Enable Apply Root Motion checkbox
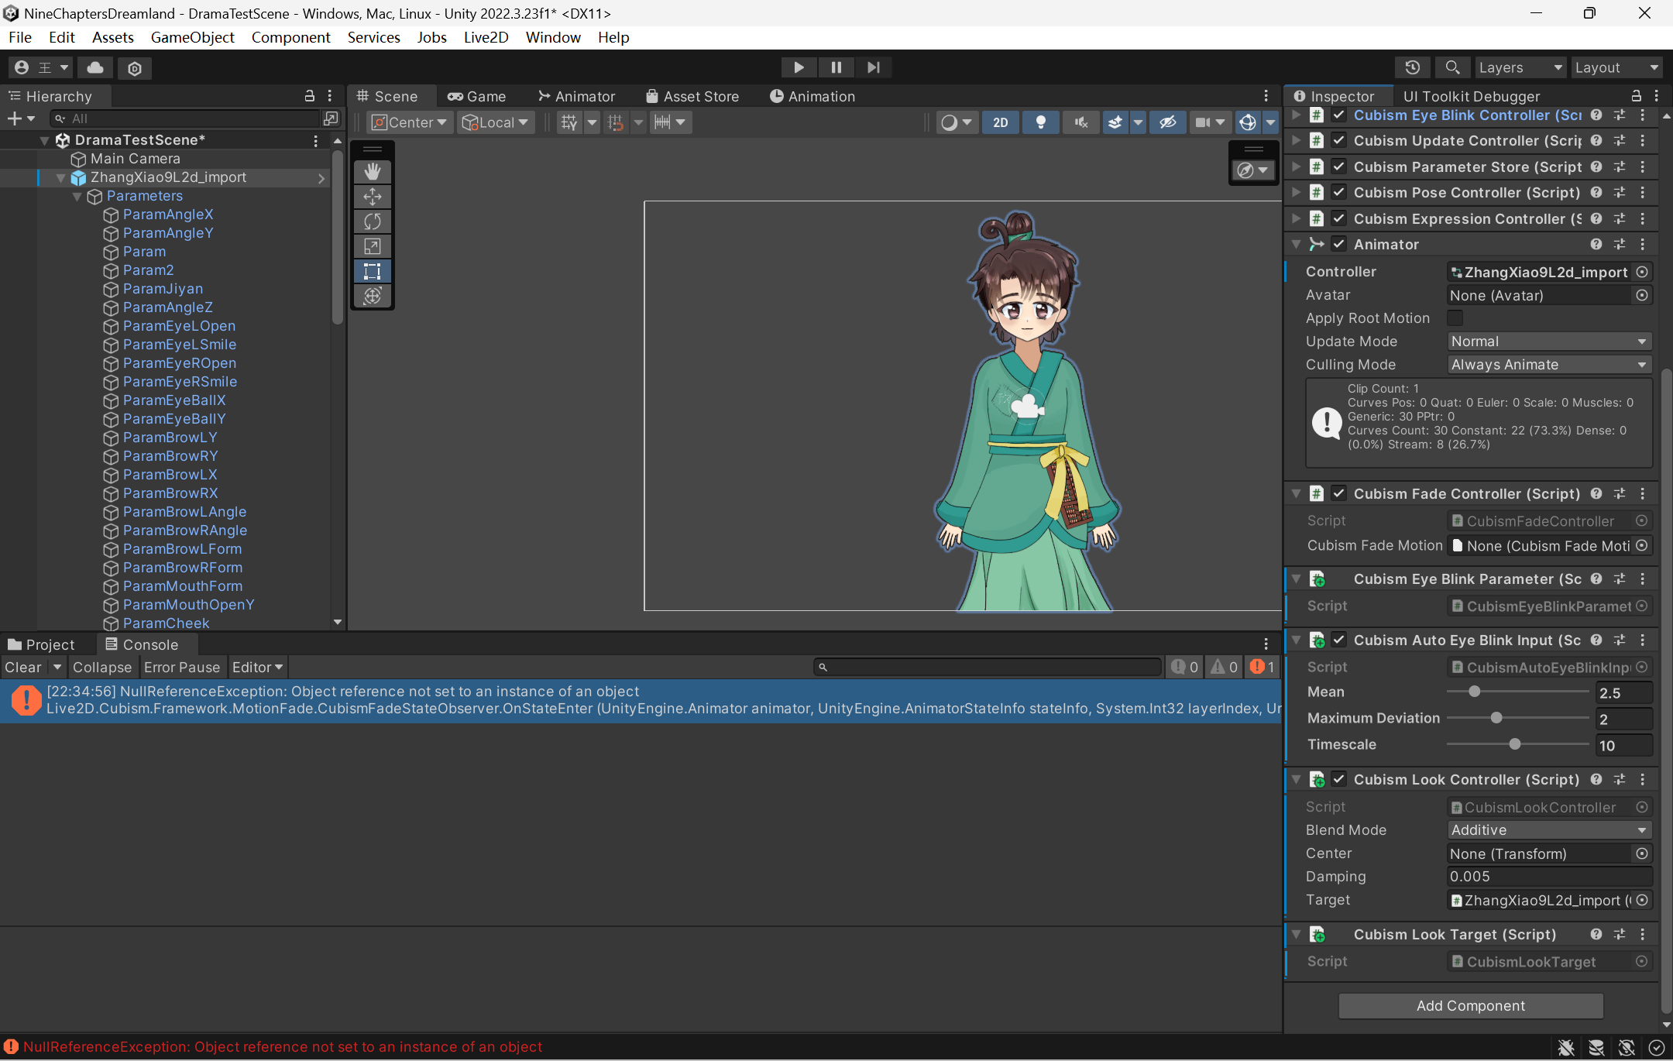Image resolution: width=1673 pixels, height=1061 pixels. pyautogui.click(x=1455, y=318)
